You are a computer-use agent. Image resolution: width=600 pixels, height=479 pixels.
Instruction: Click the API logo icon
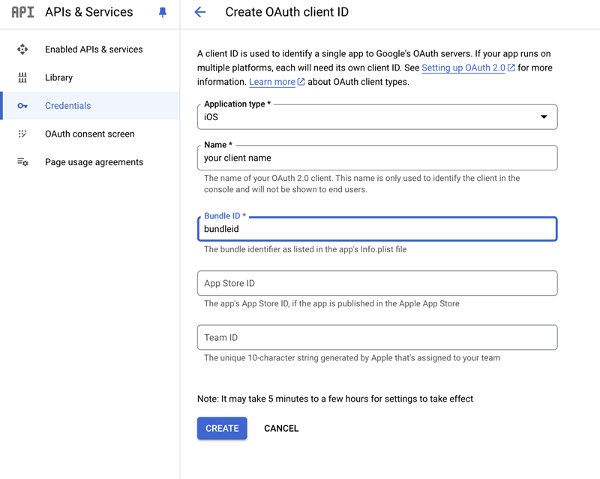click(22, 13)
